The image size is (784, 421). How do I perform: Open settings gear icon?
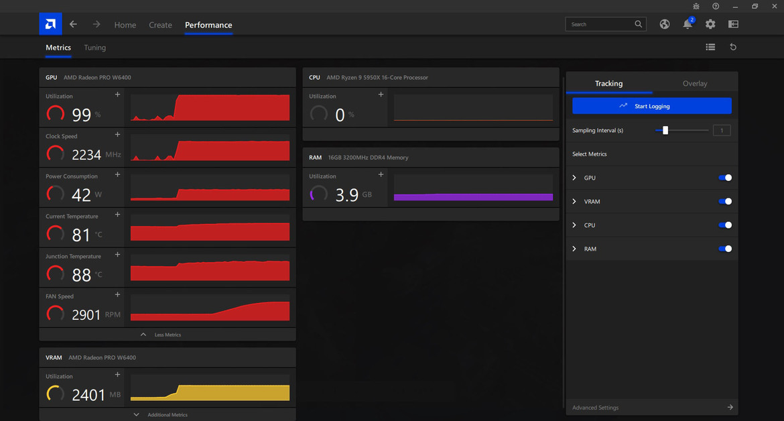[x=710, y=24]
